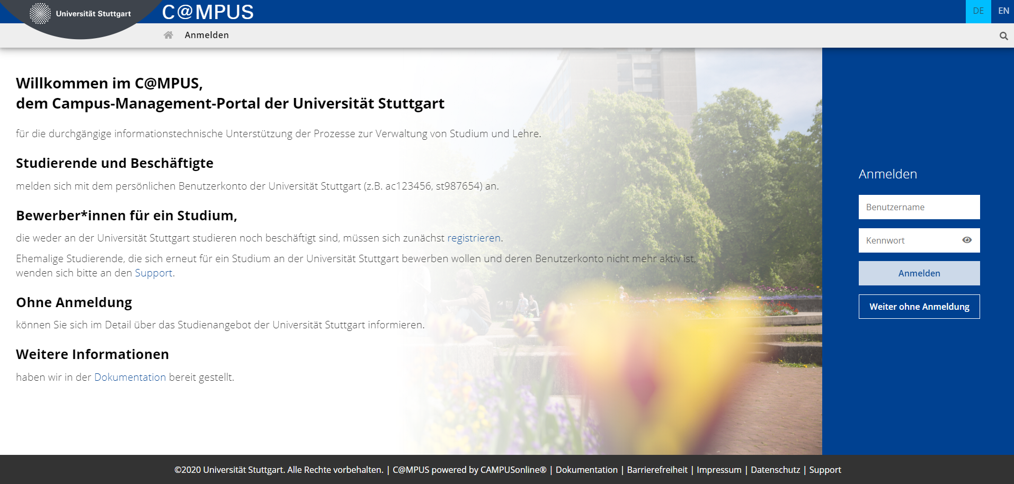Switch language to DE
1014x484 pixels.
978,11
